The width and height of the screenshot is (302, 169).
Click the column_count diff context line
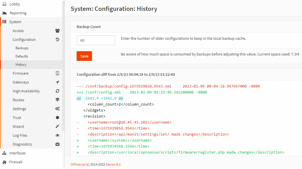pos(121,104)
